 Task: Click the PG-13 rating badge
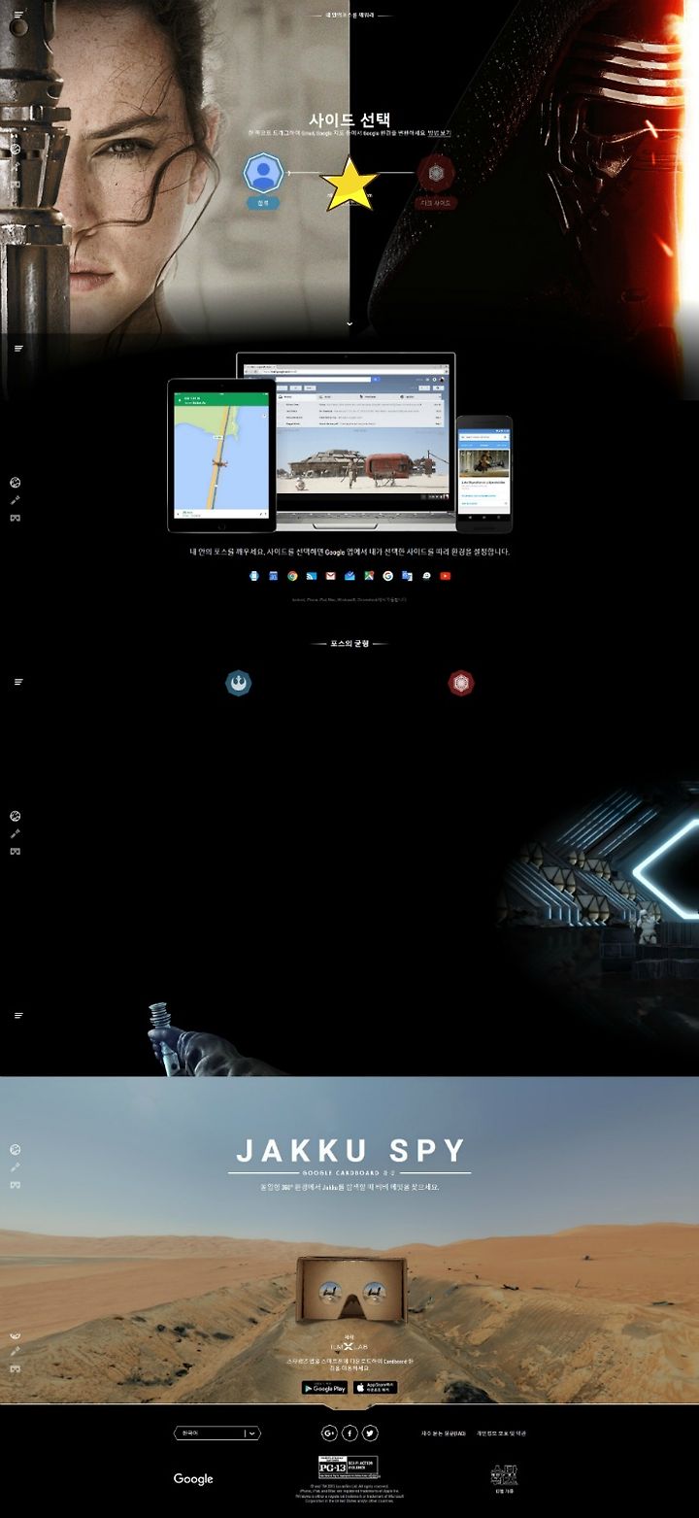[x=349, y=1467]
